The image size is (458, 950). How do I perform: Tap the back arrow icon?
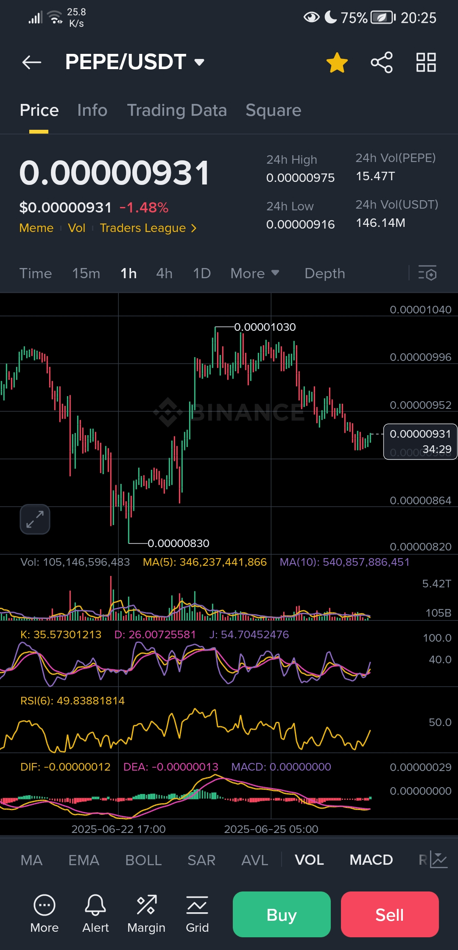(x=32, y=62)
